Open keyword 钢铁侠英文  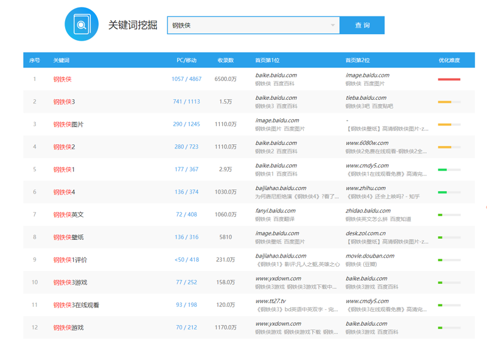[68, 214]
